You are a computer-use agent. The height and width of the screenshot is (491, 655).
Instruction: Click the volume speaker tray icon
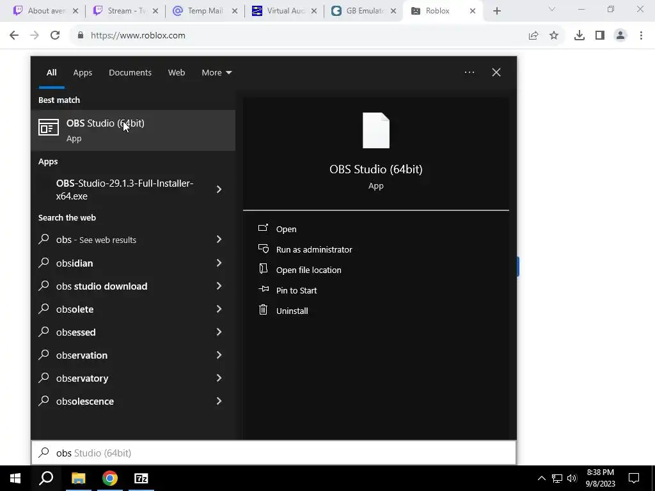[x=572, y=478]
